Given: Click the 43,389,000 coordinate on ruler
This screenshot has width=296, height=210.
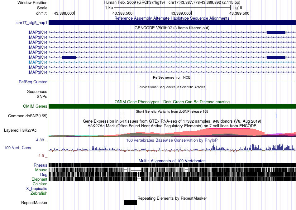Looking at the screenshot, I should point(181,13).
